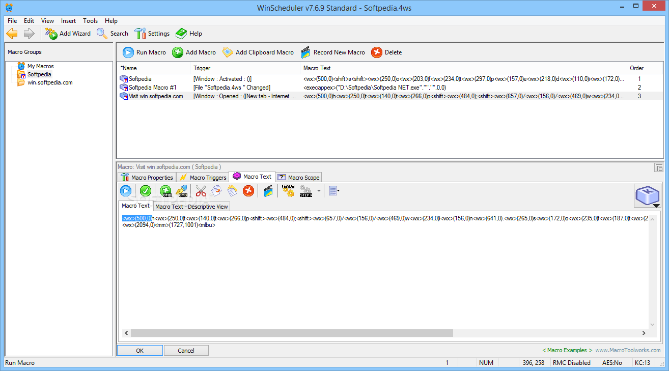Click Add Clipboard Macro
Screen dimensions: 669x371
pos(258,52)
